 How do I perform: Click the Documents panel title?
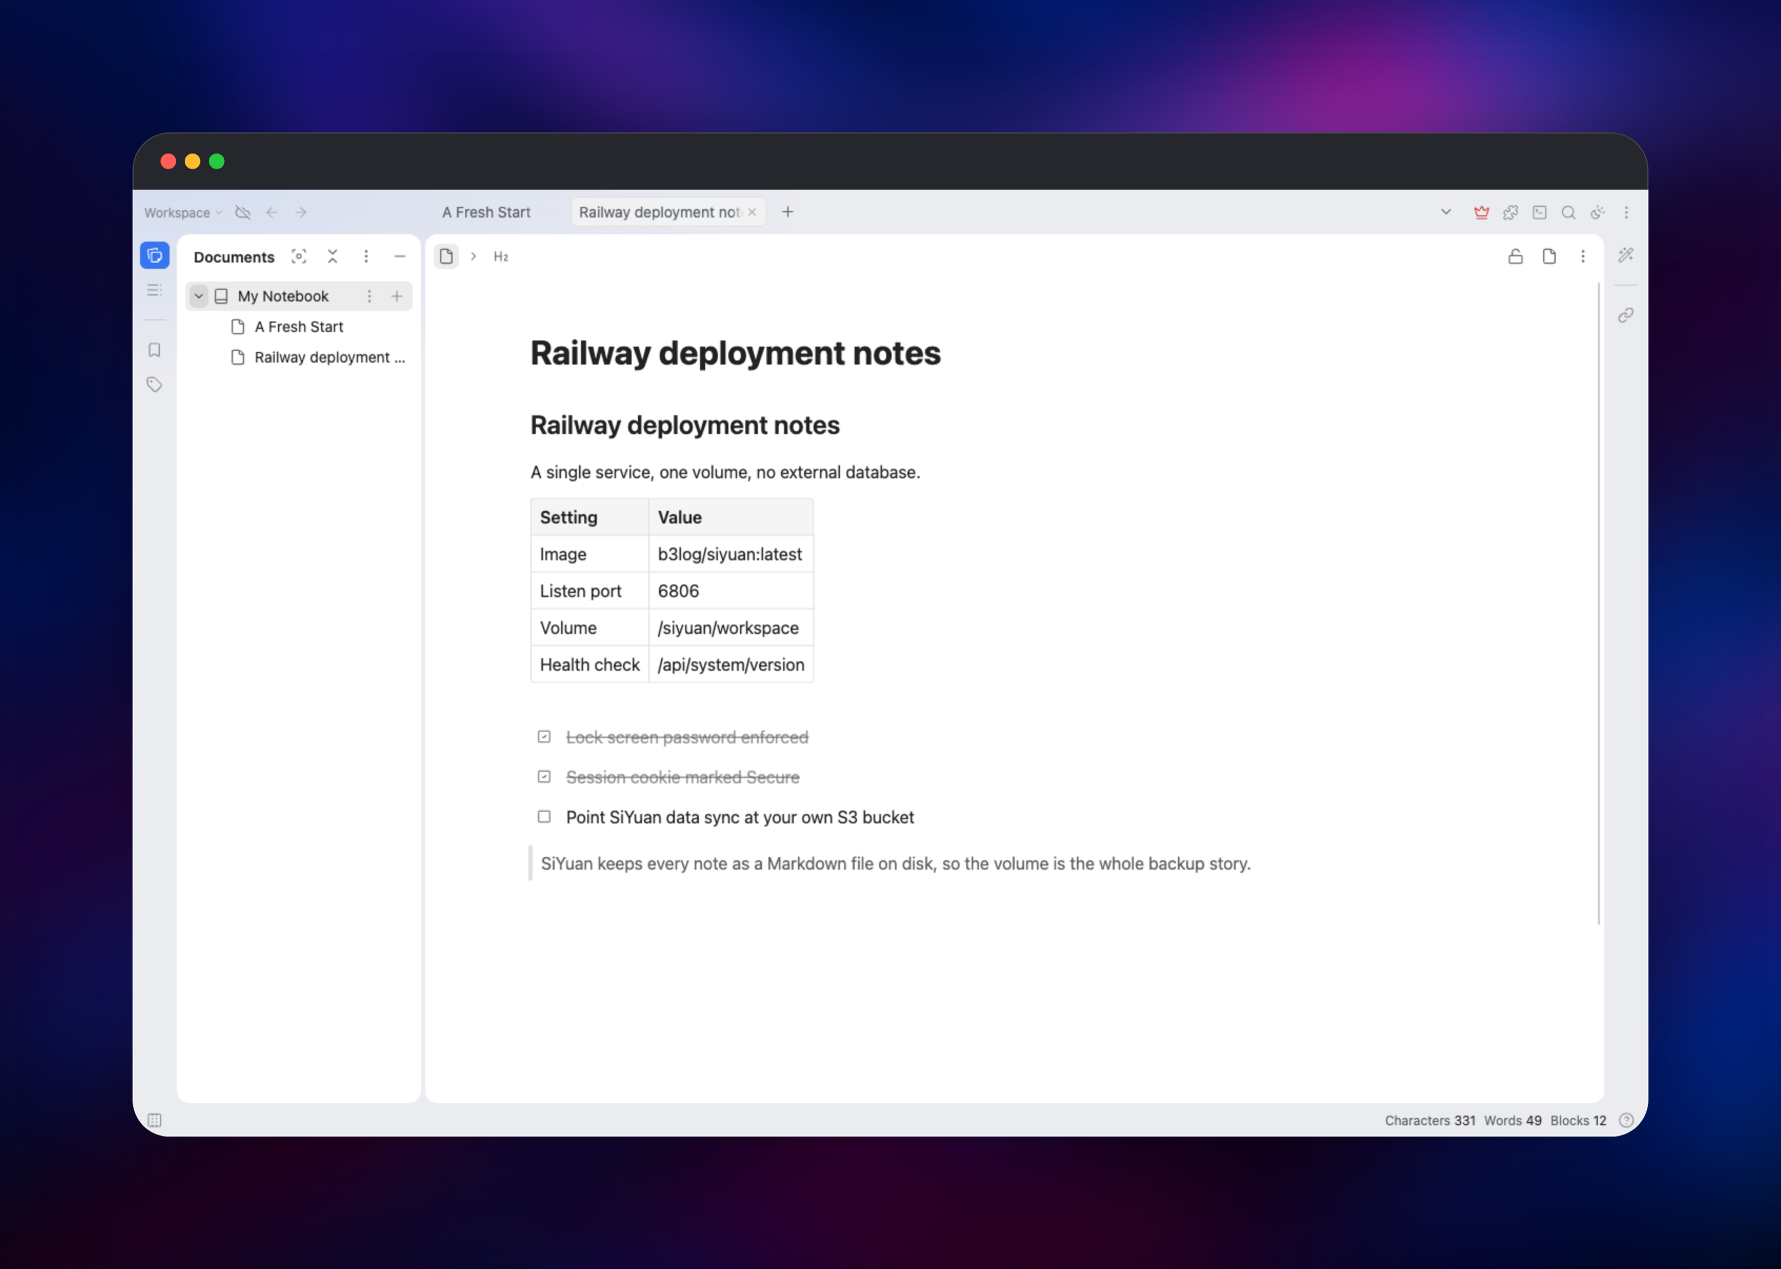[234, 257]
